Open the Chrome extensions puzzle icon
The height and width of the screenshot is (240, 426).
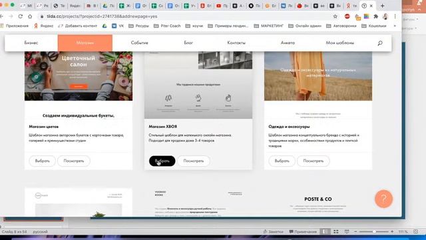click(x=375, y=16)
